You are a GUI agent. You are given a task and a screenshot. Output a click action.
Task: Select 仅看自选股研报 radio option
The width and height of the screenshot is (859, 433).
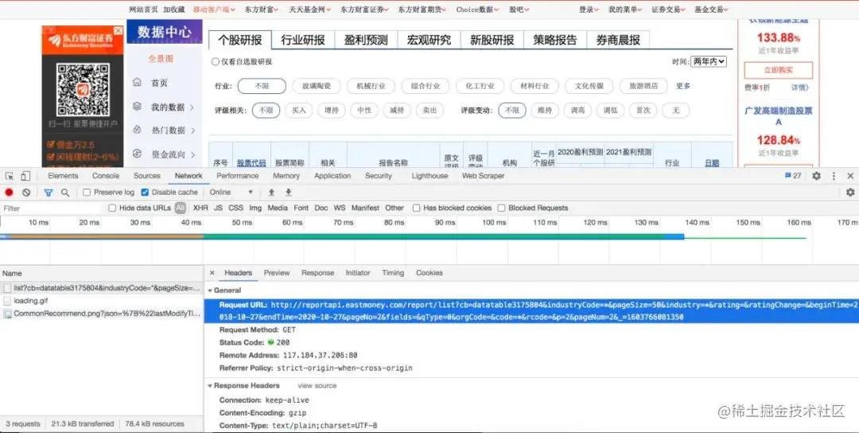(216, 62)
